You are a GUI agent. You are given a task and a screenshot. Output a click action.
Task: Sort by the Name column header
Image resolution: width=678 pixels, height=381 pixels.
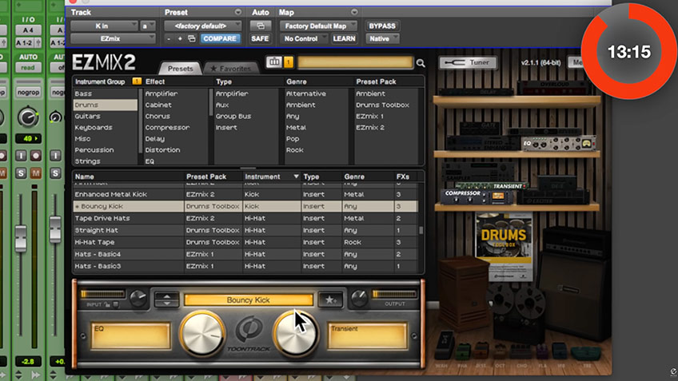129,177
